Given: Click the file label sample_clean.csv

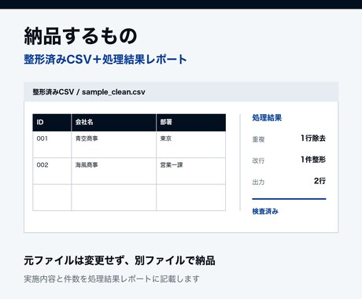Looking at the screenshot, I should 113,92.
